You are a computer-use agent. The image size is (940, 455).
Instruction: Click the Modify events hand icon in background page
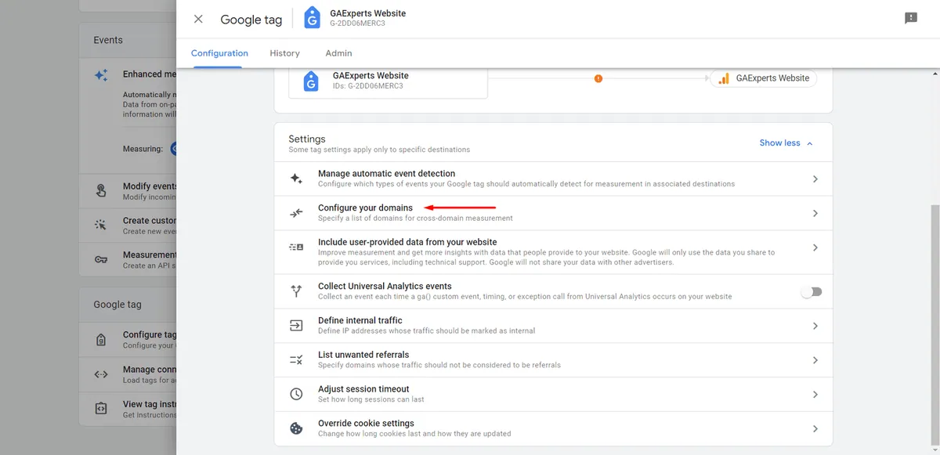[101, 190]
